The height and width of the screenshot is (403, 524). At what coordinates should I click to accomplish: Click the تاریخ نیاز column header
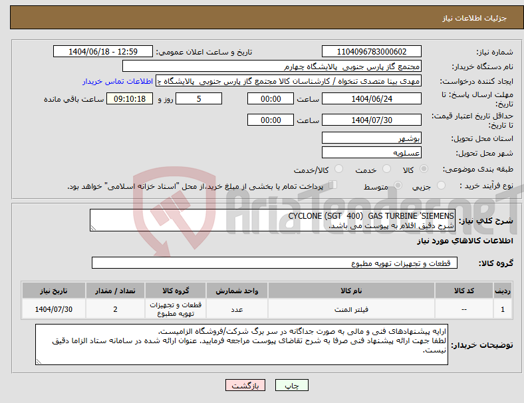pos(53,291)
